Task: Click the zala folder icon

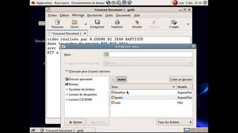Action: tap(113, 103)
